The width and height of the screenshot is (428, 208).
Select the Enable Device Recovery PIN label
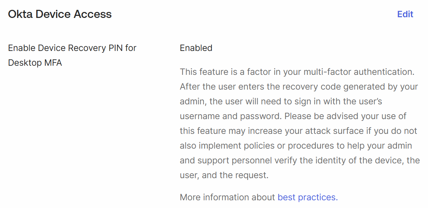[72, 48]
